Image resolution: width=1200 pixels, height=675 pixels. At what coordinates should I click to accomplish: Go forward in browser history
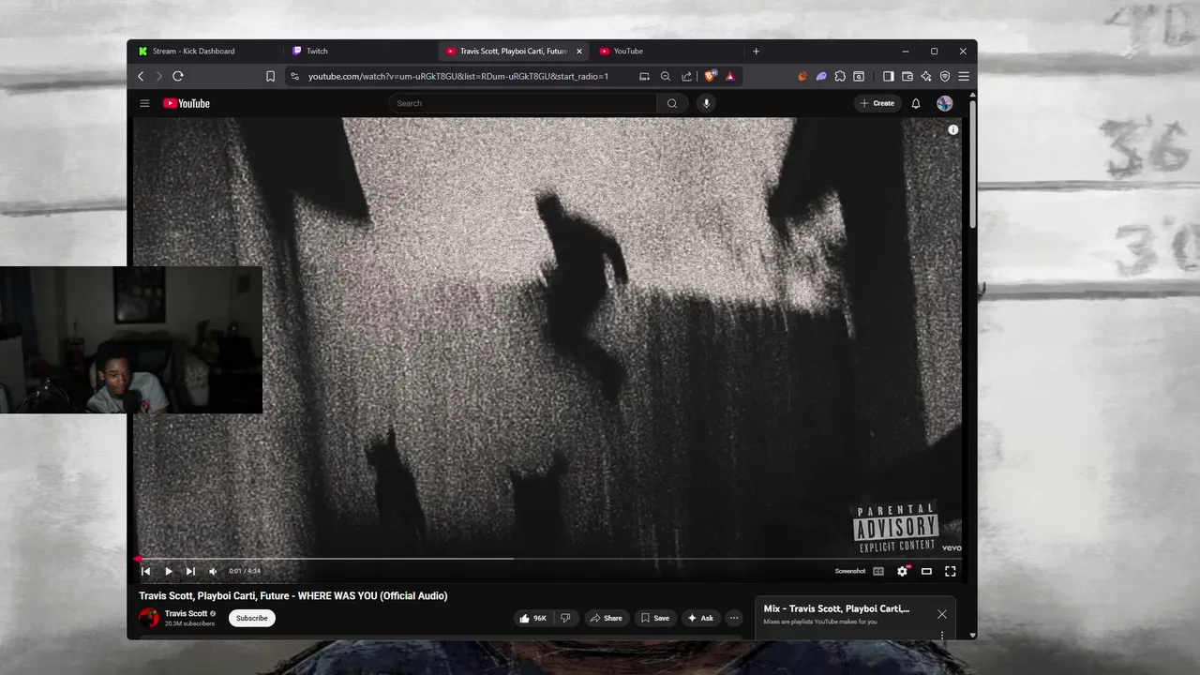coord(158,76)
